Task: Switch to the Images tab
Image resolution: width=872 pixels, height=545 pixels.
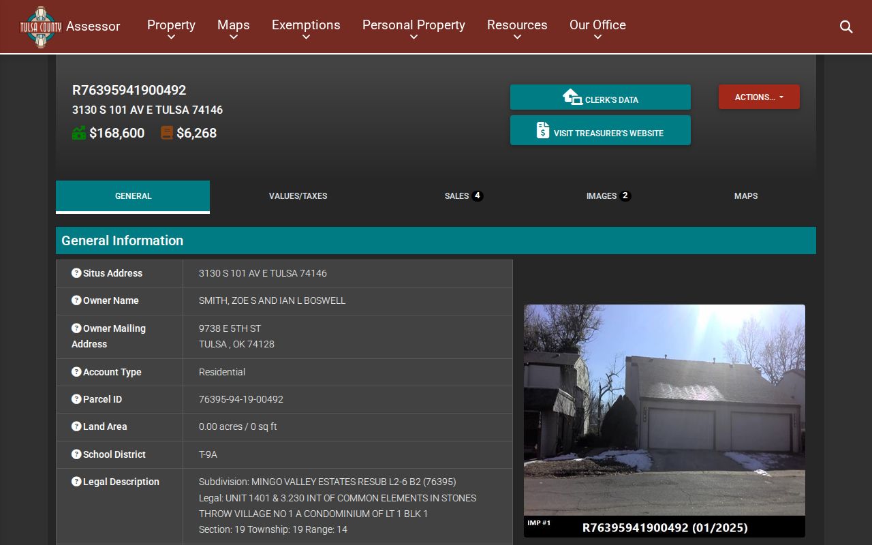Action: [608, 196]
